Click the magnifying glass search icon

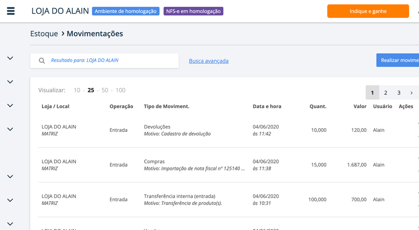42,61
